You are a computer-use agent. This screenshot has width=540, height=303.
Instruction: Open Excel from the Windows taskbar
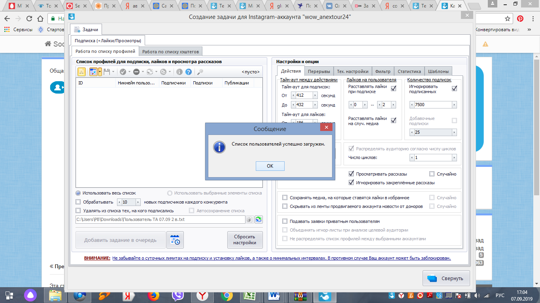[x=249, y=295]
